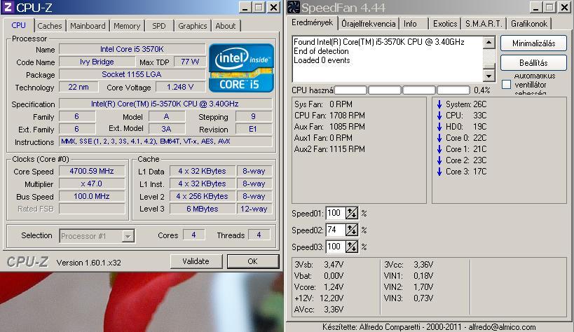The image size is (574, 332).
Task: Open the S.M.A.R.T. tab in SpeedFan
Action: click(x=483, y=24)
